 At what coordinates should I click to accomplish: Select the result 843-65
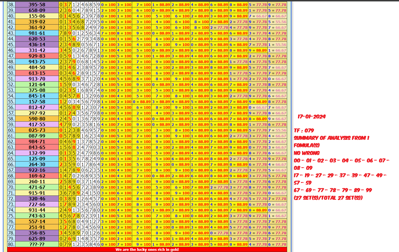[37, 147]
